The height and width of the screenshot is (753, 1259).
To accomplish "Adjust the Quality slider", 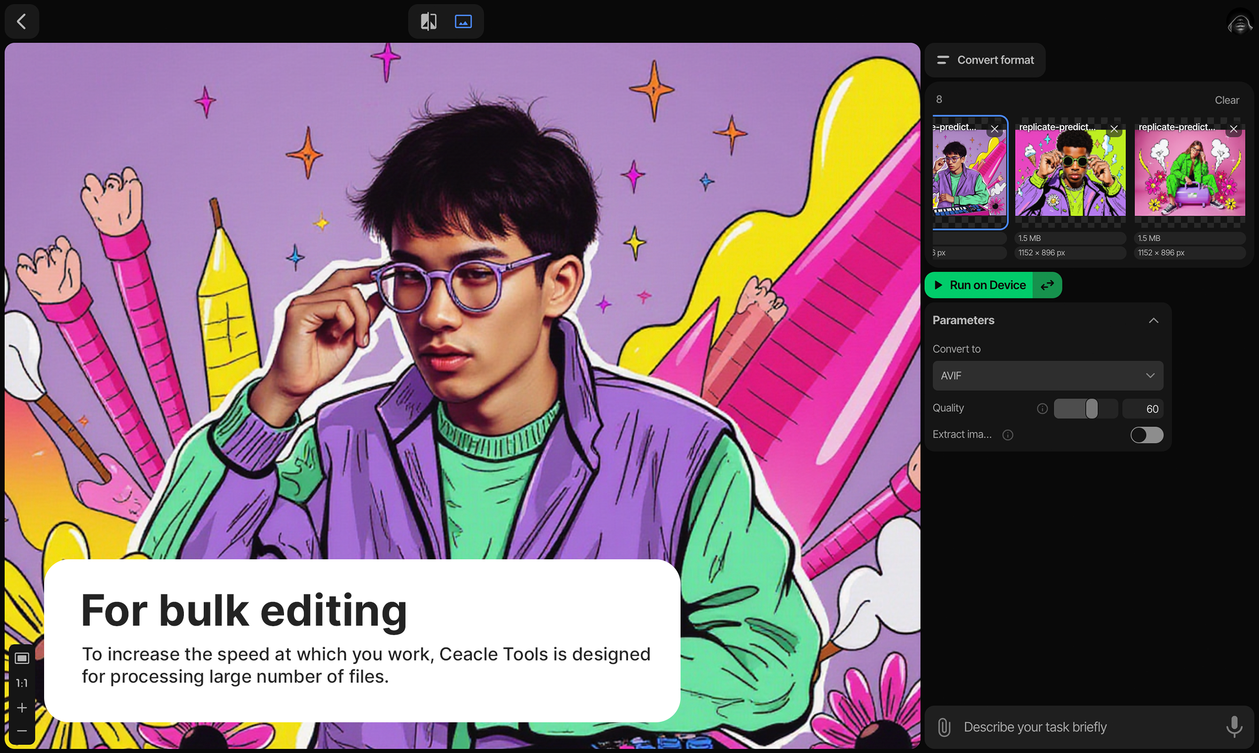I will (x=1090, y=409).
